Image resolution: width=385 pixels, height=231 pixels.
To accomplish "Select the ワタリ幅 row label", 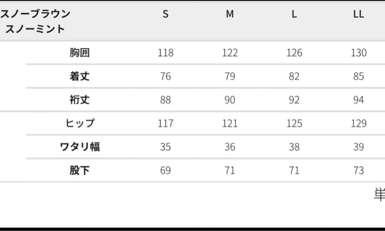I will [80, 147].
